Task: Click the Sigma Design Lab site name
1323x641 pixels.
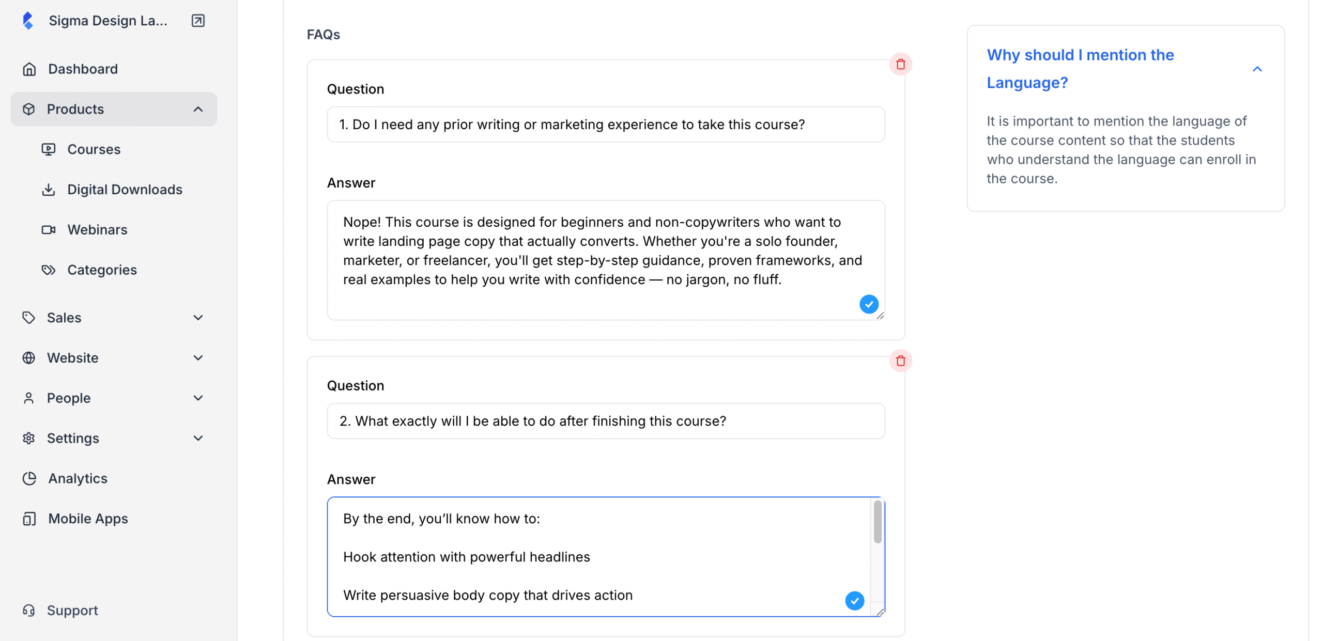Action: pyautogui.click(x=108, y=21)
